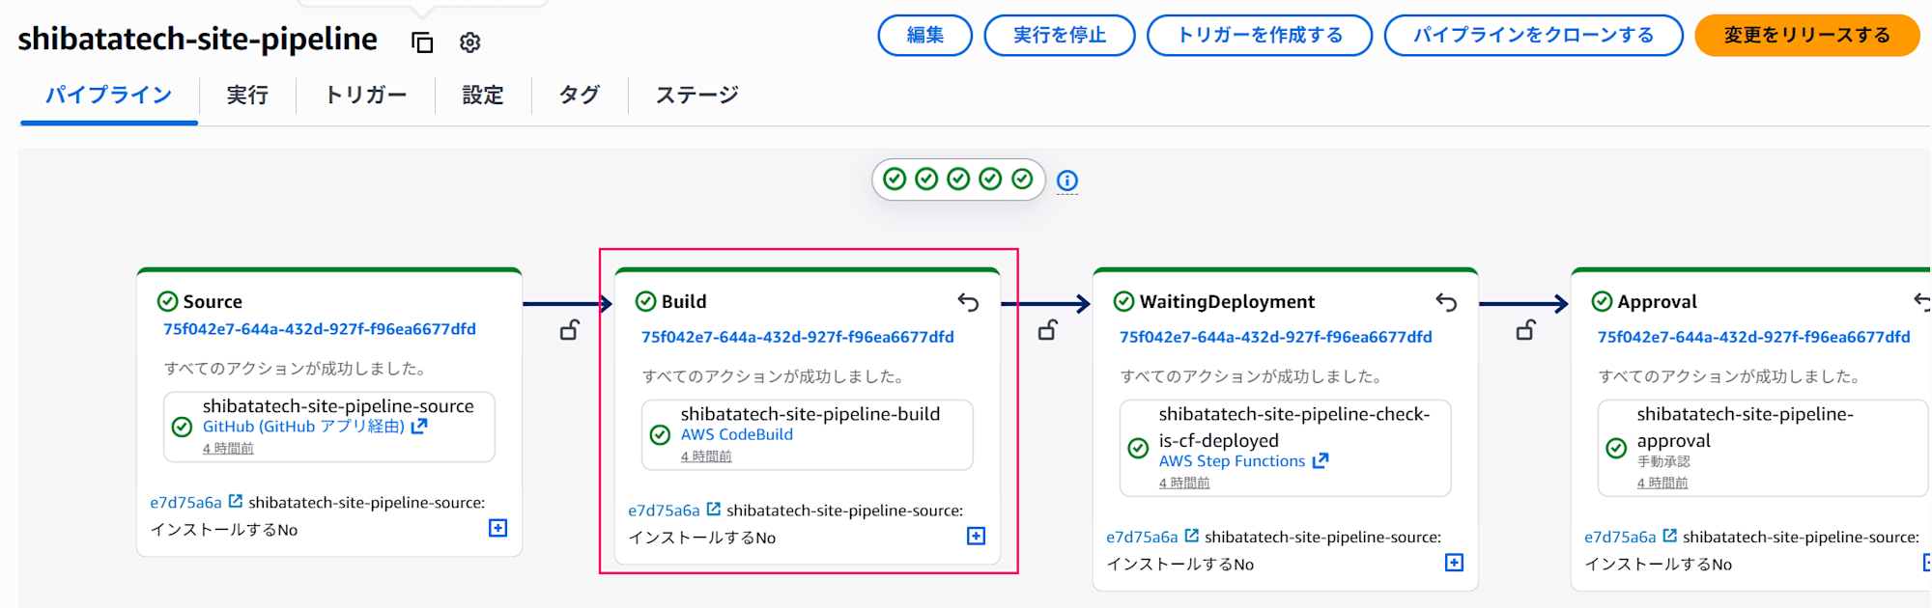Image resolution: width=1932 pixels, height=608 pixels.
Task: Click the 手動承認 label in Approval action
Action: point(1663,461)
